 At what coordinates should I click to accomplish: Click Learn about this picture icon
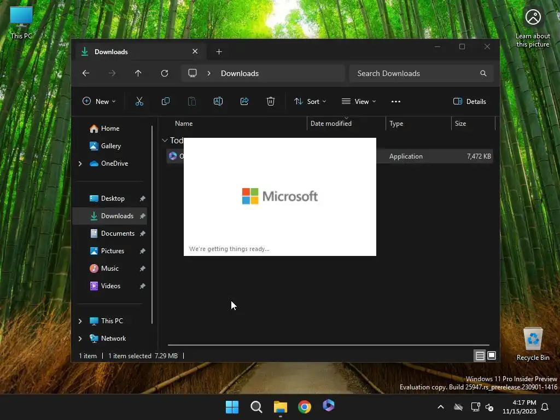(533, 28)
